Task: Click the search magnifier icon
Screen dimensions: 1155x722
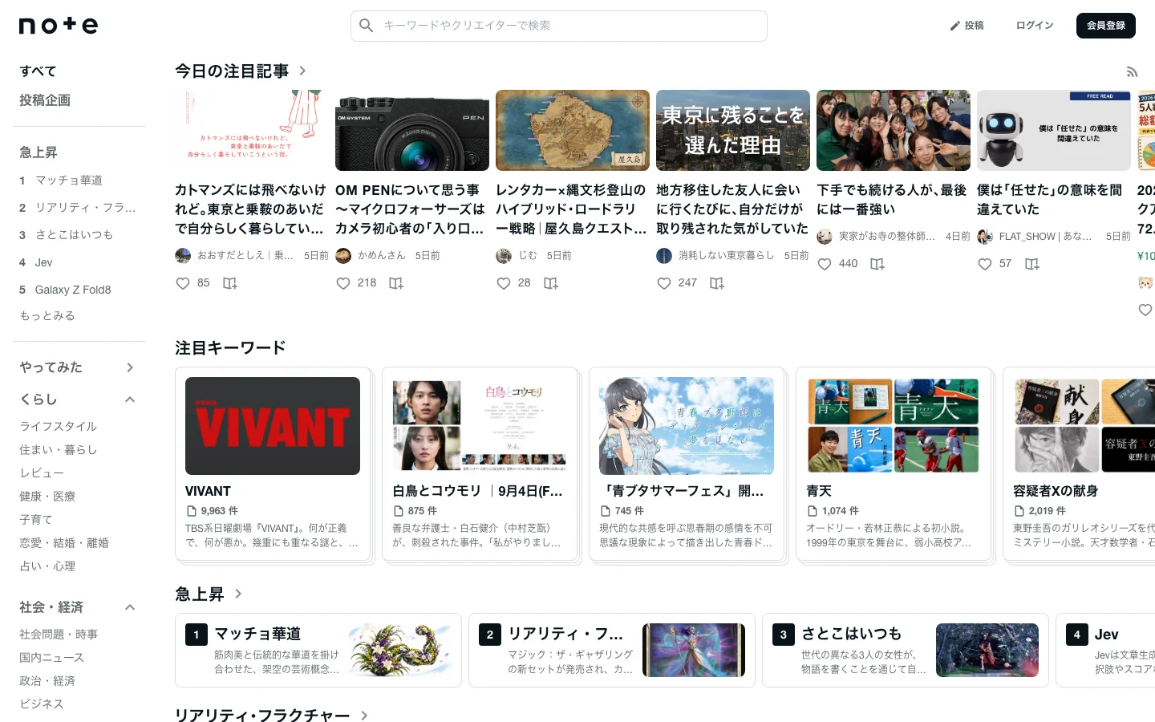Action: tap(367, 26)
